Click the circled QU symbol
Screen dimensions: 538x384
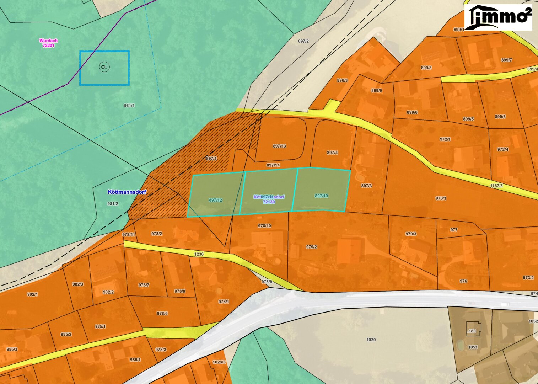pyautogui.click(x=104, y=67)
